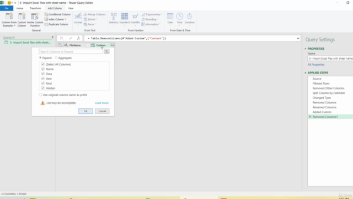Click the query Name input field

pos(330,59)
